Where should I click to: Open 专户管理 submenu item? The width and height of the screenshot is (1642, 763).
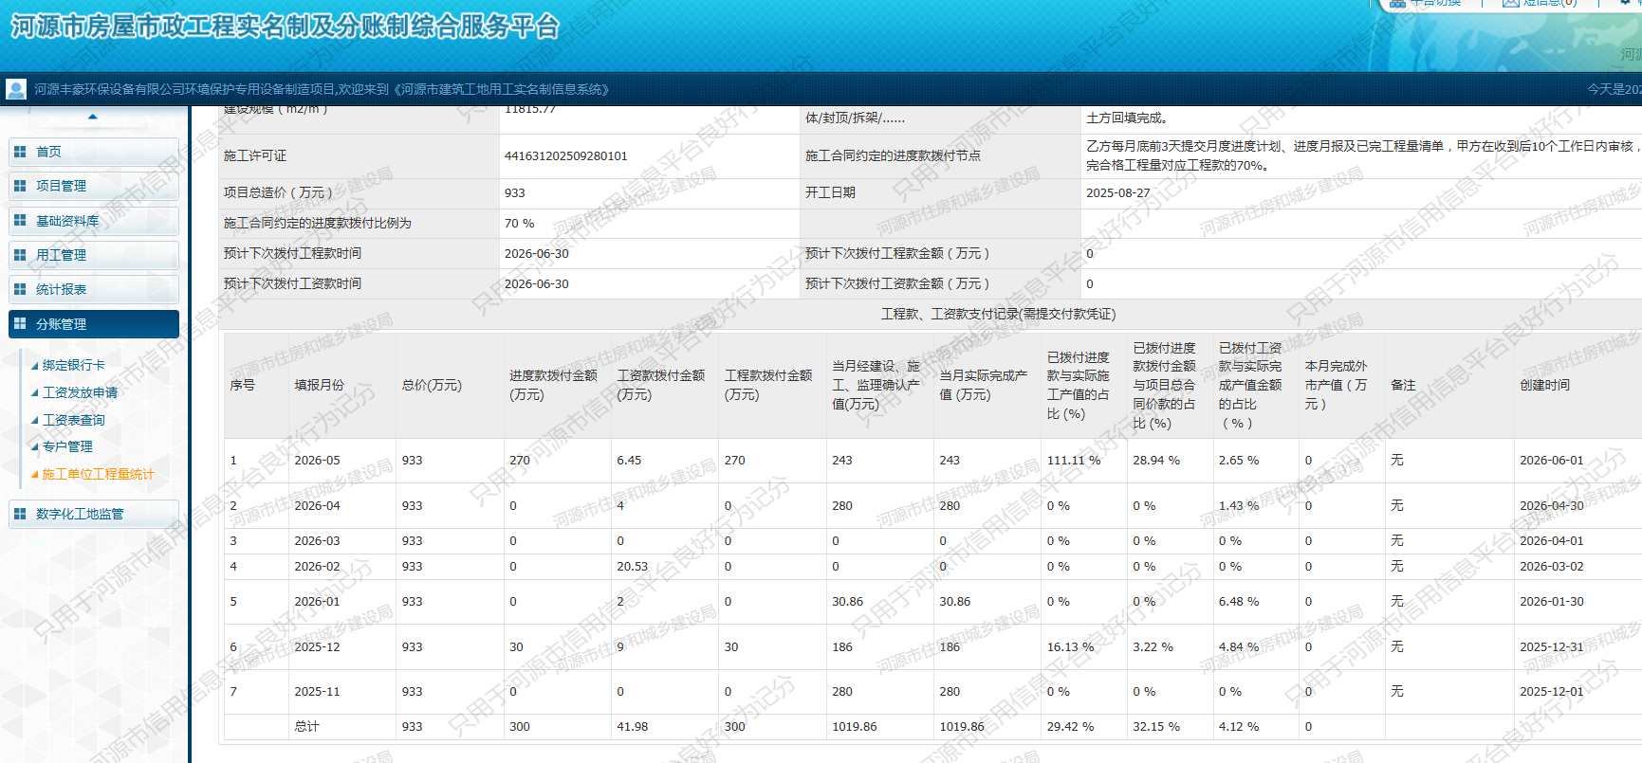click(x=67, y=446)
